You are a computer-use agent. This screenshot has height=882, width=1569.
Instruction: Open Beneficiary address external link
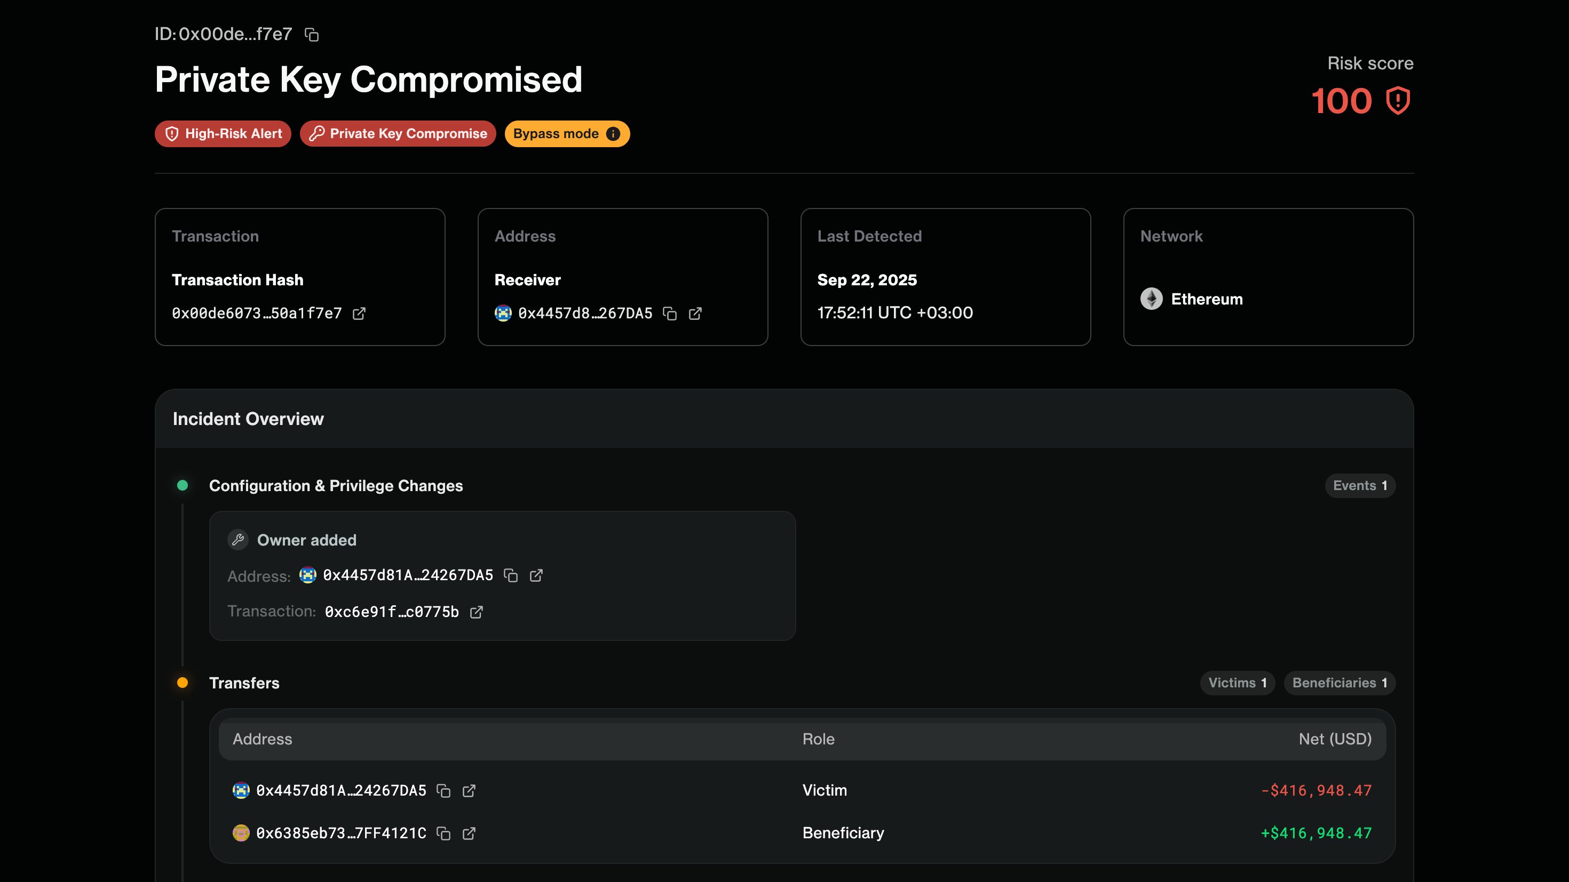tap(469, 833)
